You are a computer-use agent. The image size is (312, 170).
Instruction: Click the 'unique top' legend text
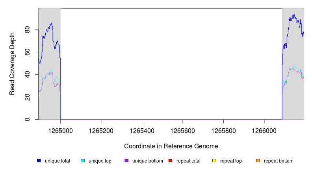point(100,161)
